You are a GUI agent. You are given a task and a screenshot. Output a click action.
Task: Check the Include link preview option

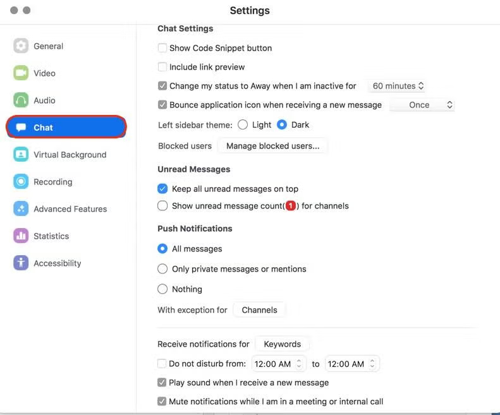pos(162,67)
